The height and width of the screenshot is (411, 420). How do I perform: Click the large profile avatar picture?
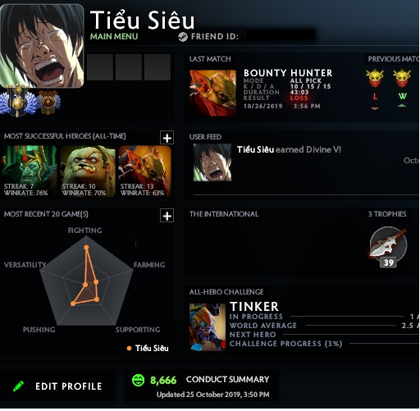(x=42, y=46)
